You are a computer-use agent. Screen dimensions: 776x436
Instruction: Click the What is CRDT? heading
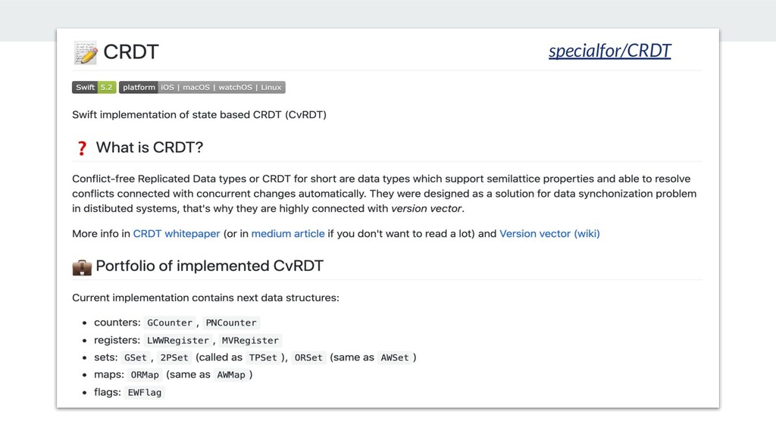coord(149,148)
